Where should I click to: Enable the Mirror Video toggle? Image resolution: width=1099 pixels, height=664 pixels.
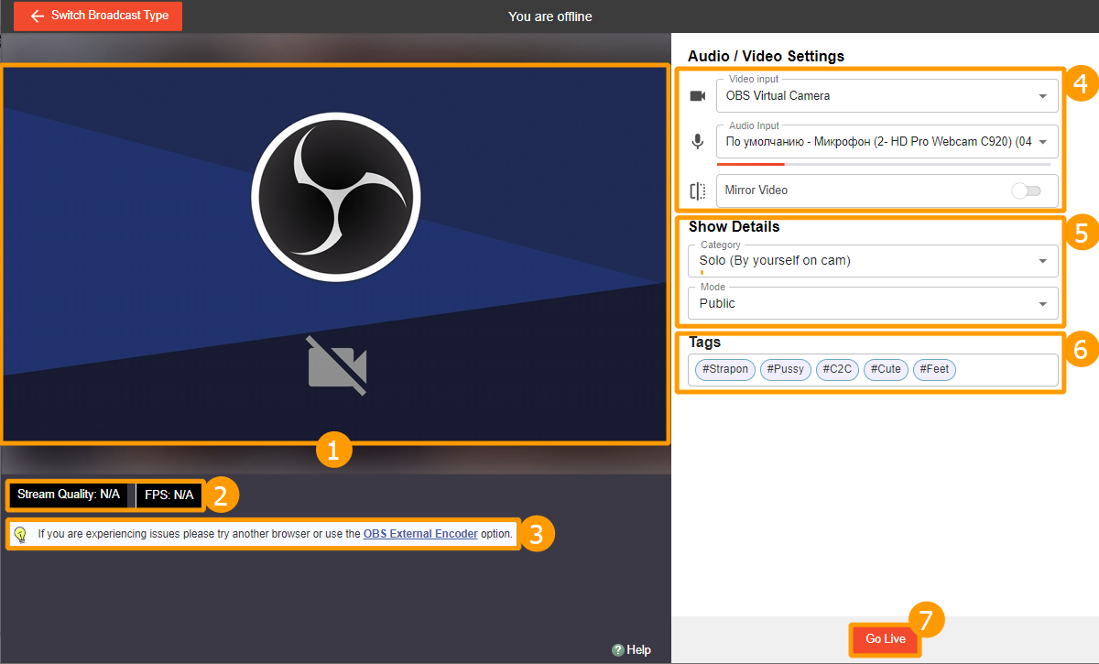pyautogui.click(x=1026, y=190)
